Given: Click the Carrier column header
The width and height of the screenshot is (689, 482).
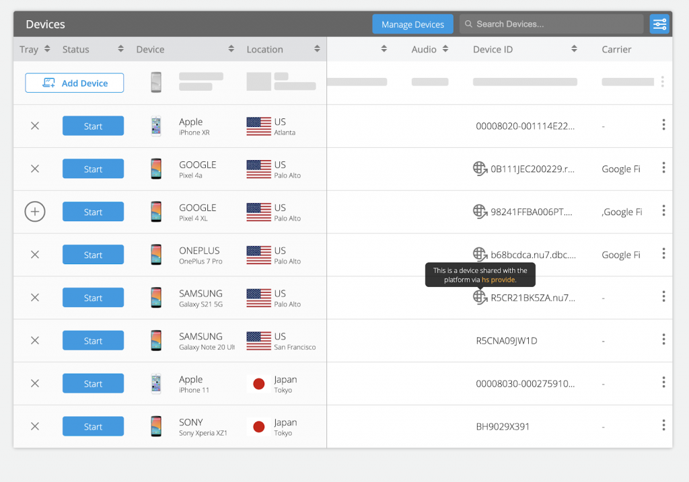Looking at the screenshot, I should [616, 50].
